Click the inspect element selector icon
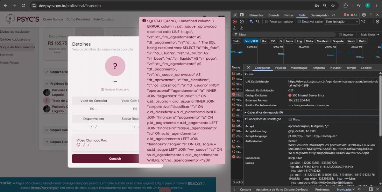The image size is (382, 192). (x=235, y=15)
